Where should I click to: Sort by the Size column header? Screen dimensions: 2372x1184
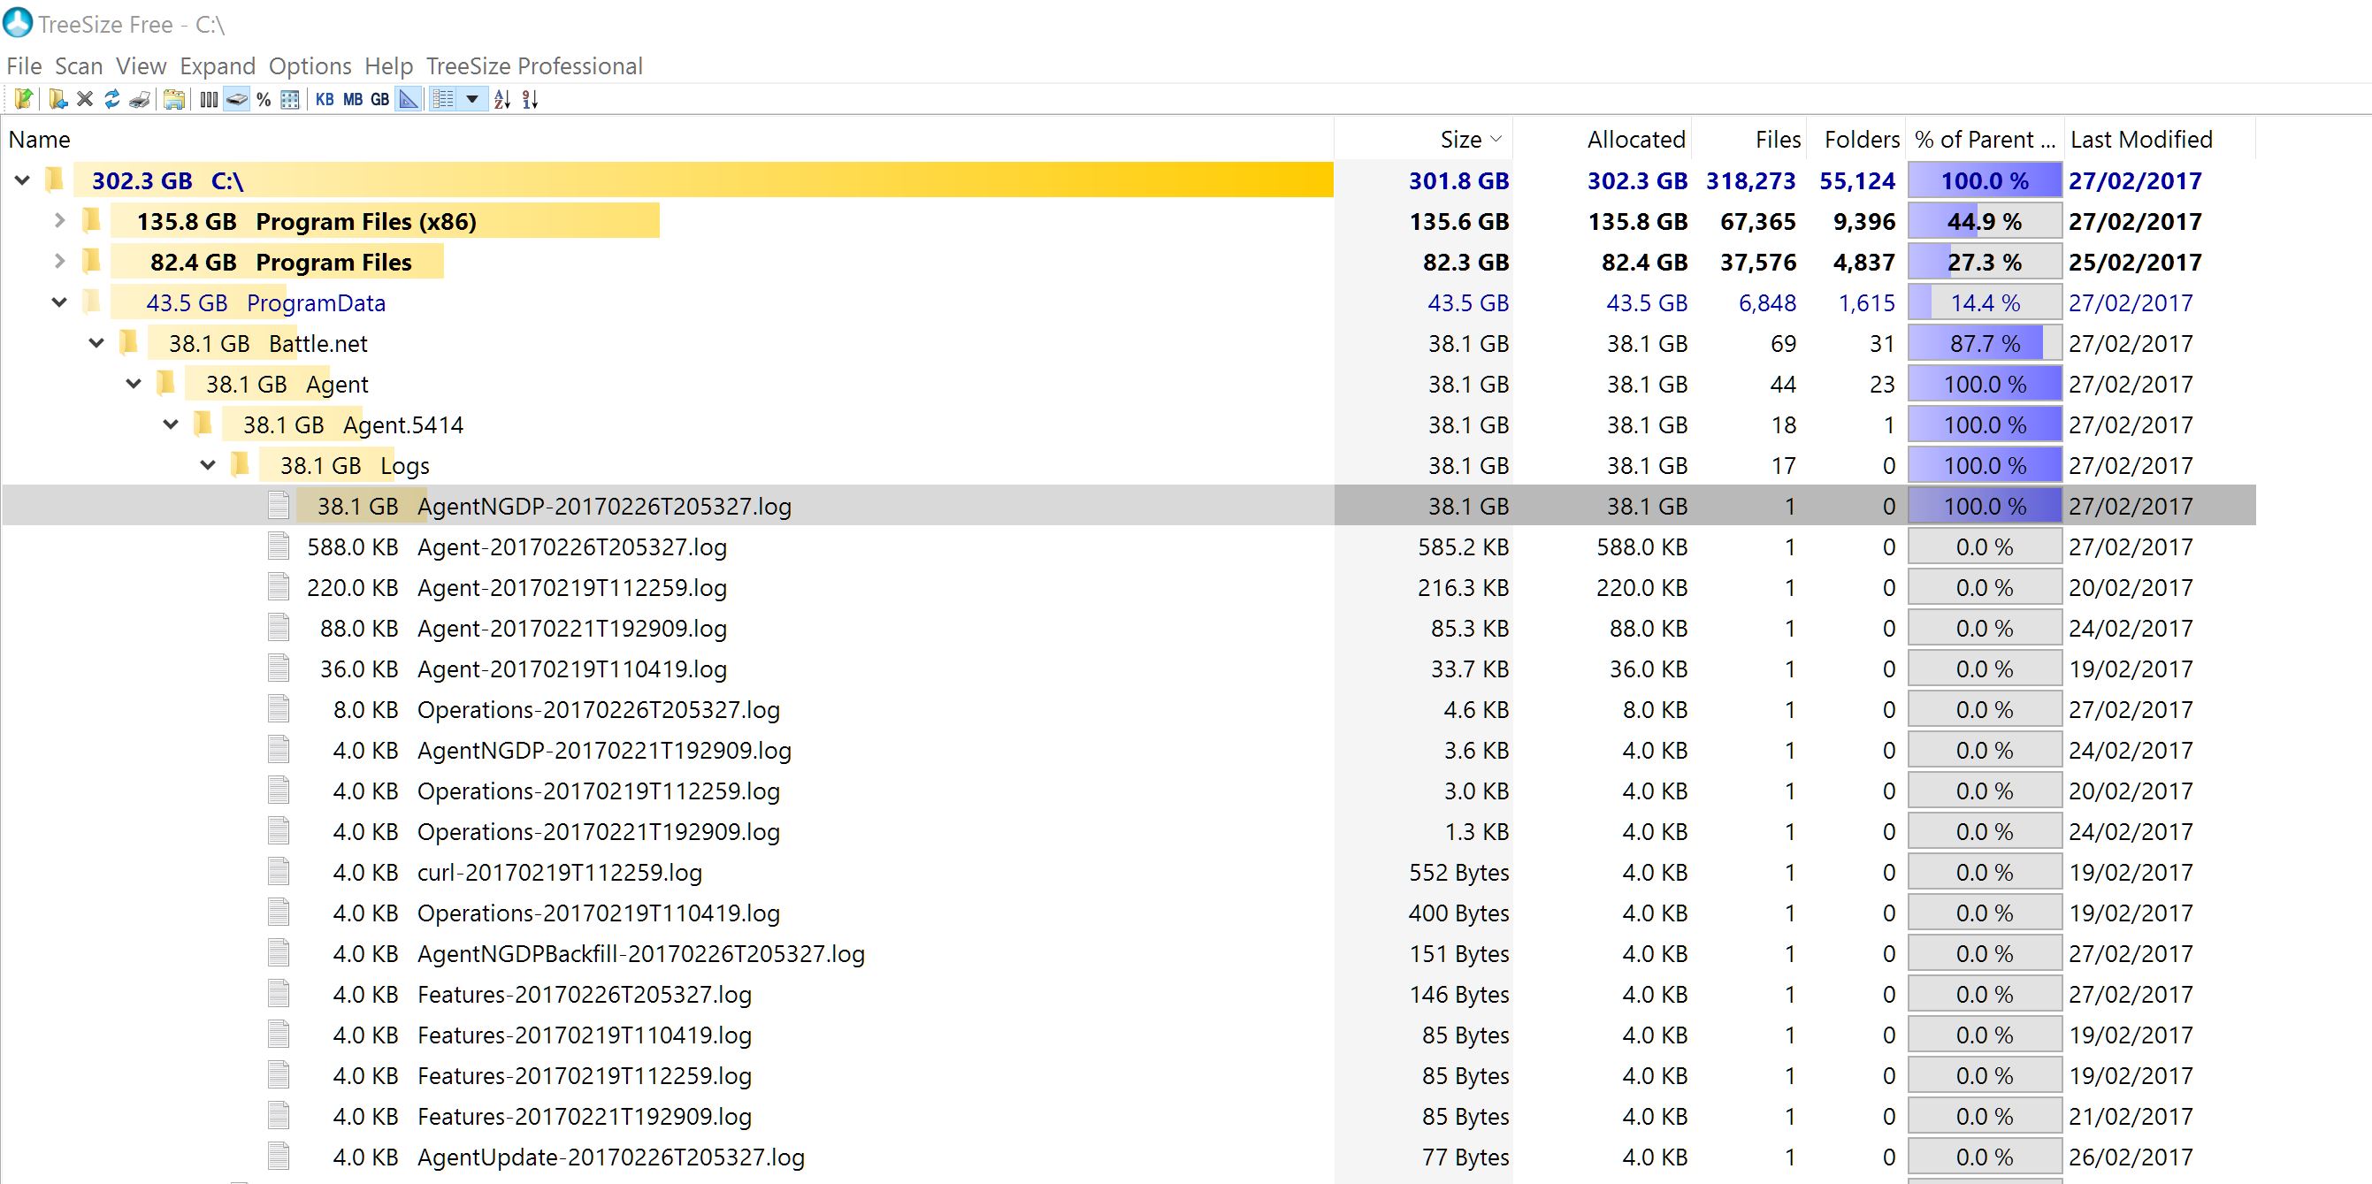1423,139
